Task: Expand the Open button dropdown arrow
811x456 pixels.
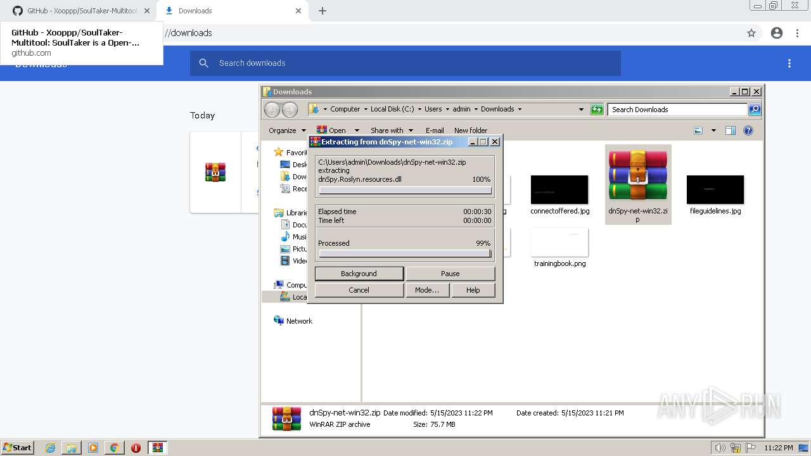Action: click(357, 130)
